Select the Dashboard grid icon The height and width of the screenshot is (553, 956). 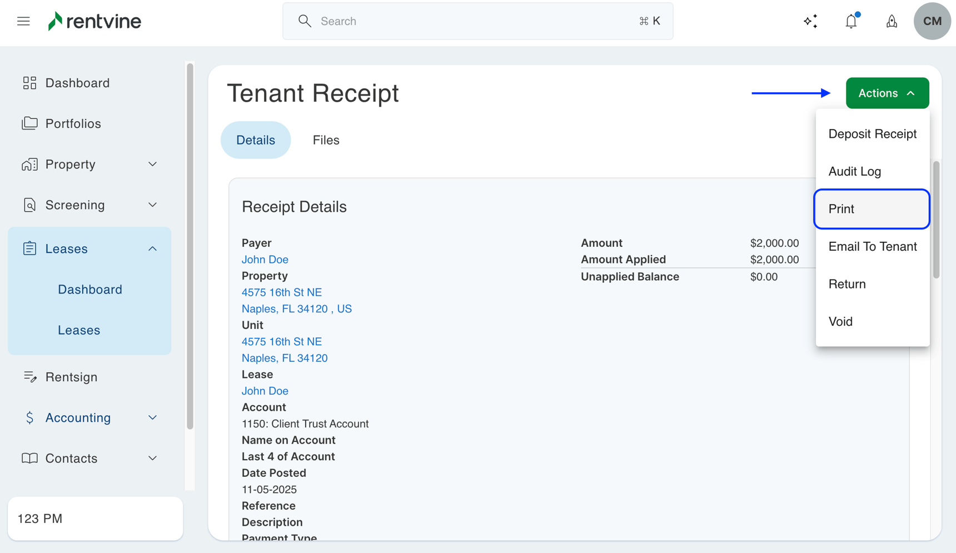click(x=29, y=82)
